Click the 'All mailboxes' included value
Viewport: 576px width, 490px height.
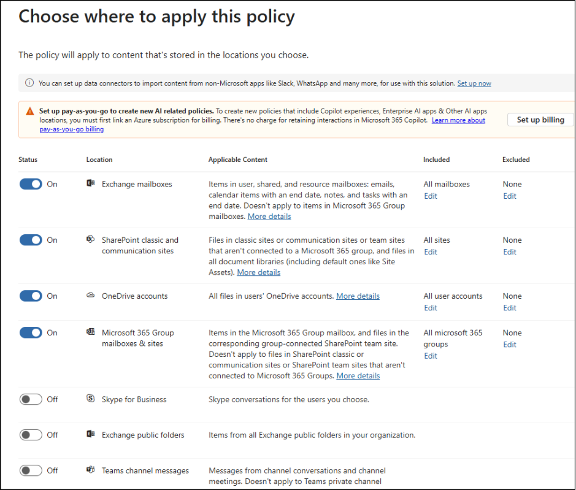[447, 185]
